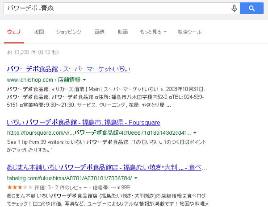This screenshot has height=207, width=268.
Task: Open 検索ツール options
Action: click(190, 32)
